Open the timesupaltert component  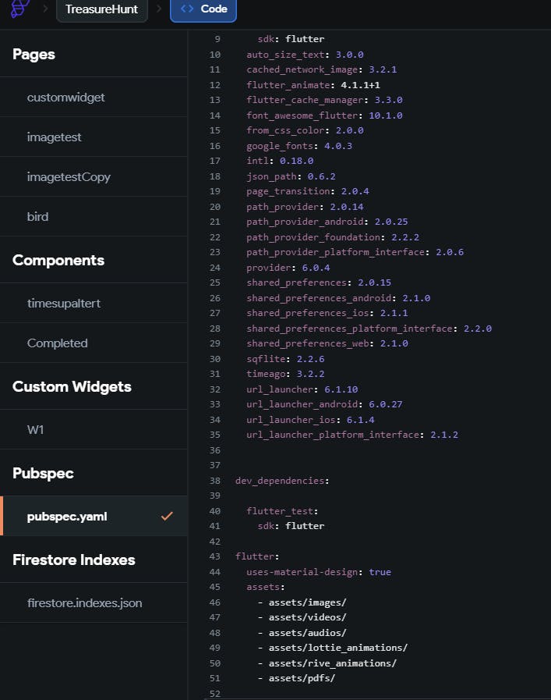click(x=63, y=304)
